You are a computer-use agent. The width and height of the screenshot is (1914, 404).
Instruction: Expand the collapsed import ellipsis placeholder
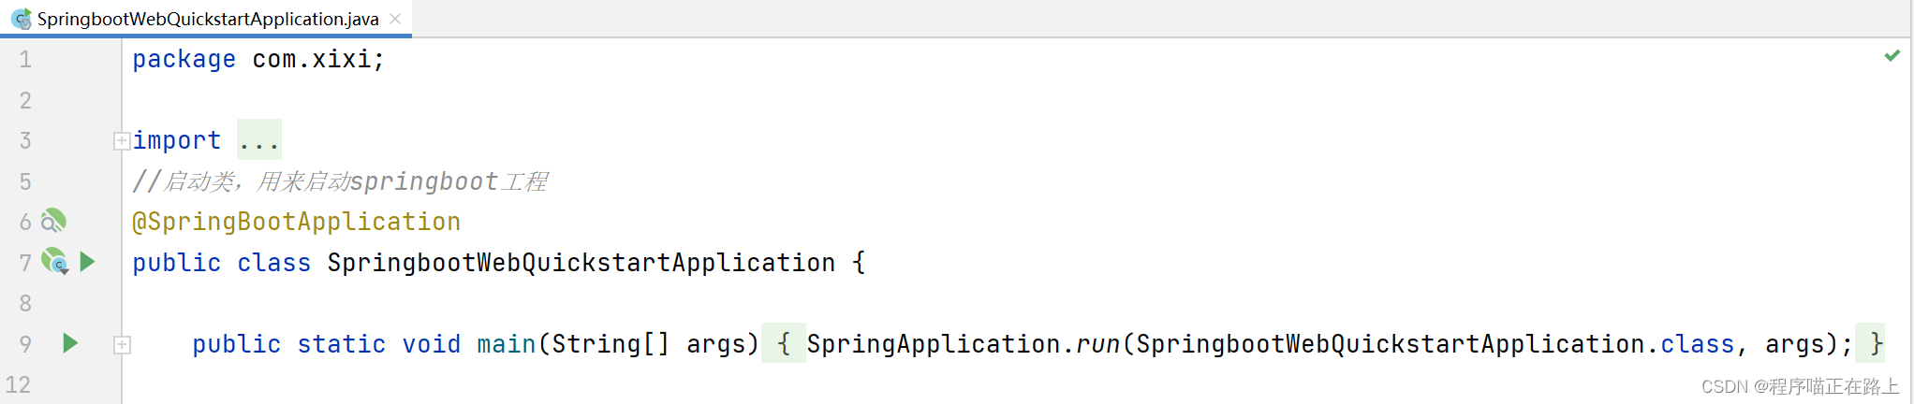[x=258, y=141]
